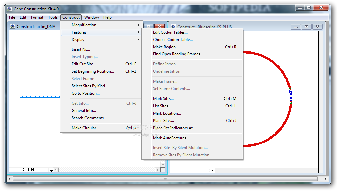
Task: Minimize the Bluescript KS-PLUS window
Action: tap(296, 27)
